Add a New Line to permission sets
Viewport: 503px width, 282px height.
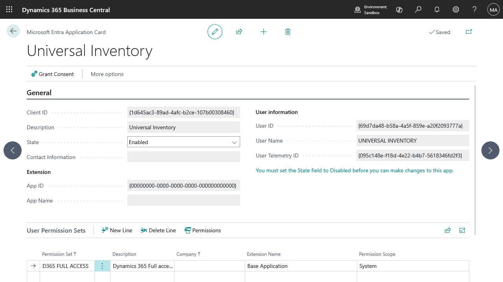117,230
